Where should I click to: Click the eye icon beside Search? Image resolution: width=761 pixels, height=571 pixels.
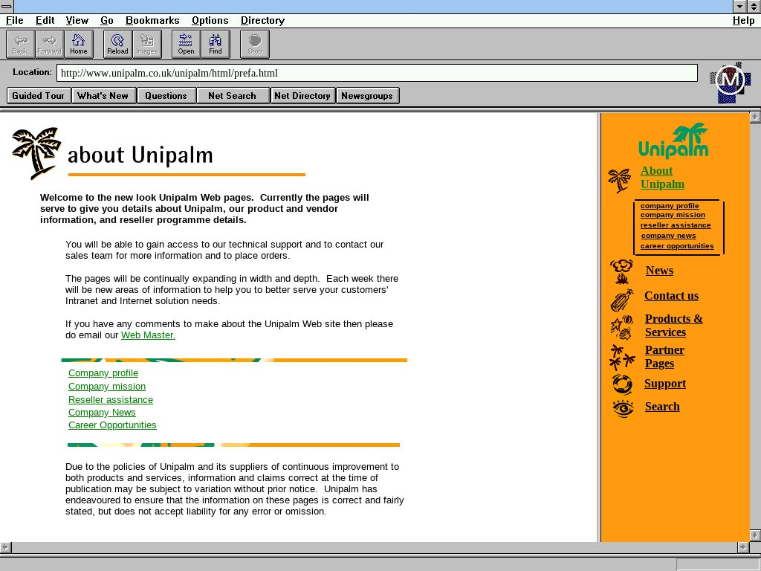click(x=623, y=408)
